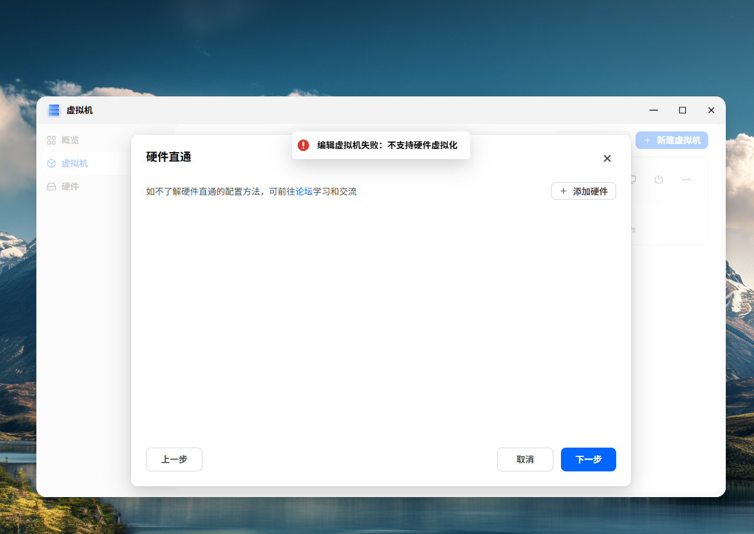754x534 pixels.
Task: Click the 新建虚拟机 button in the main window
Action: pos(672,140)
